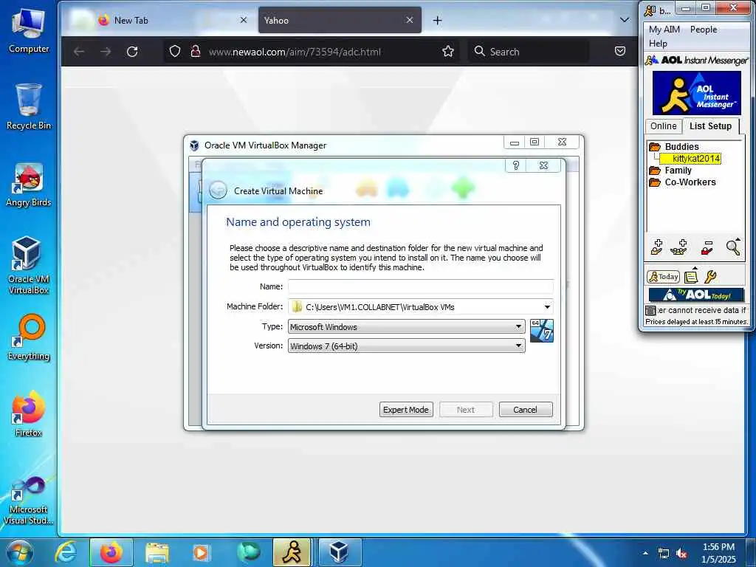Switch to the List Setup tab
This screenshot has height=567, width=756.
(711, 126)
